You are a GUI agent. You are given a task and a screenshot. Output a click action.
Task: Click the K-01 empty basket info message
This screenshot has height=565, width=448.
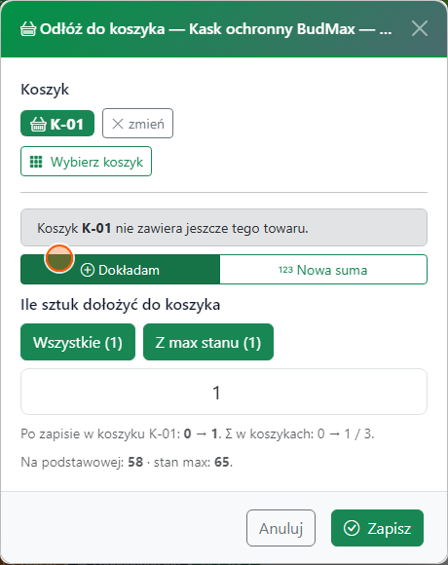pyautogui.click(x=224, y=228)
